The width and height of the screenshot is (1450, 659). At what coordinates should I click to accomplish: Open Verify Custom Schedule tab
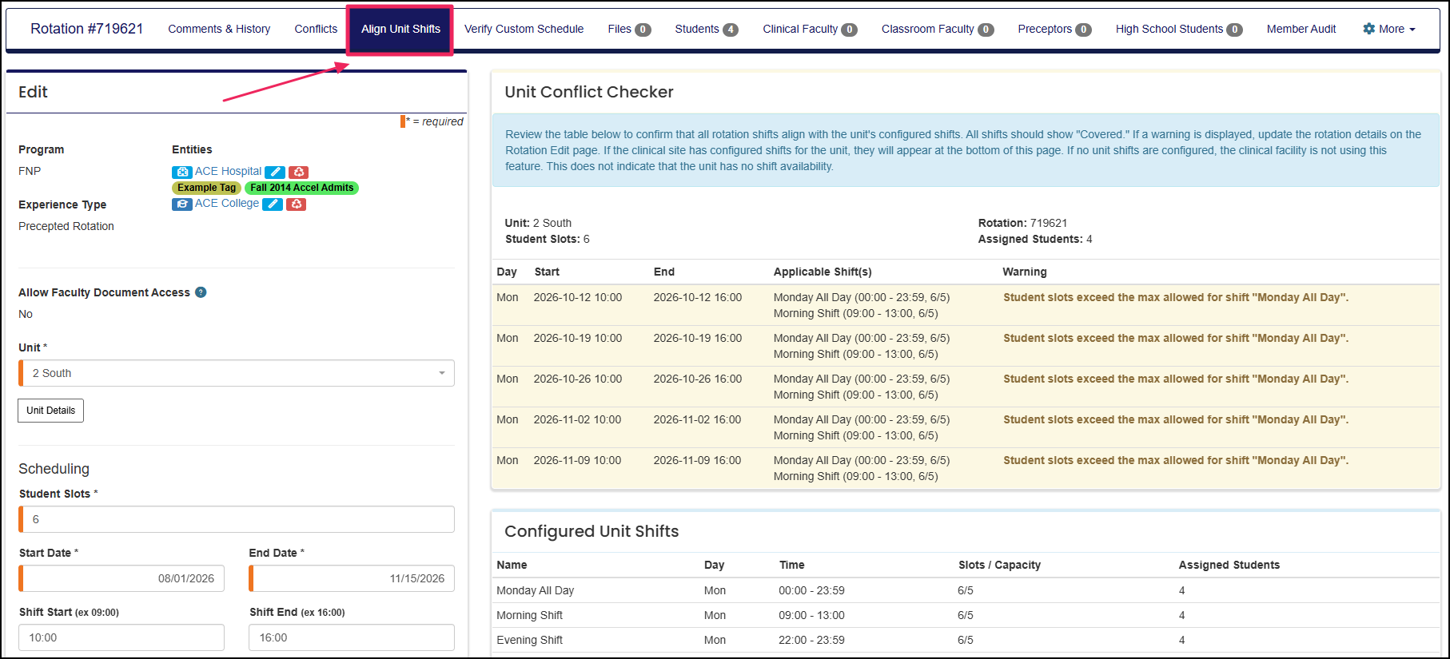click(524, 29)
